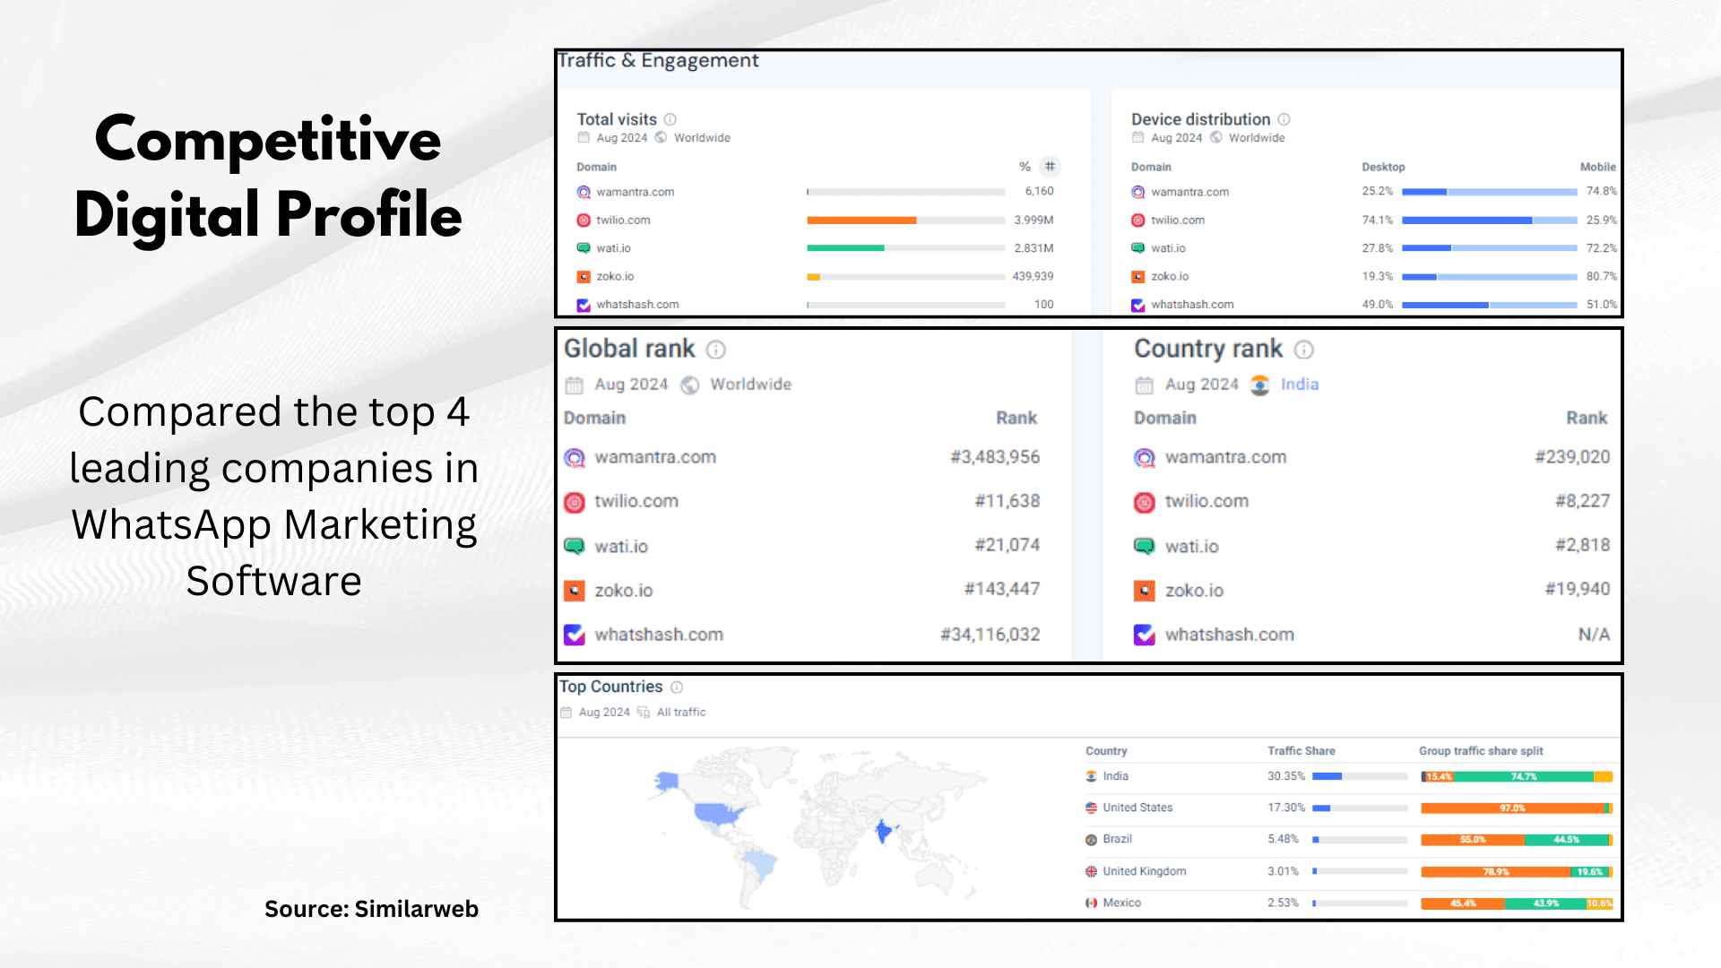1721x968 pixels.
Task: Click the India region on world map
Action: point(885,830)
